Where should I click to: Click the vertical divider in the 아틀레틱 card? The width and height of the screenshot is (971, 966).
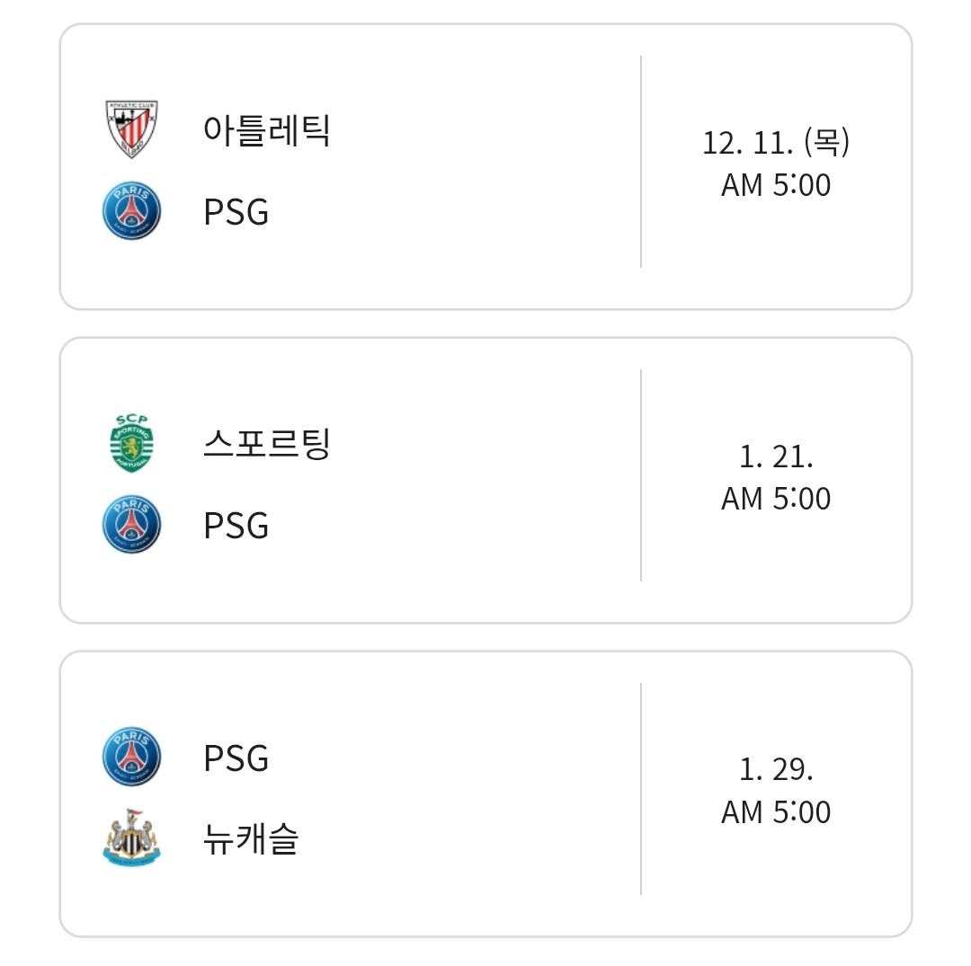coord(641,162)
